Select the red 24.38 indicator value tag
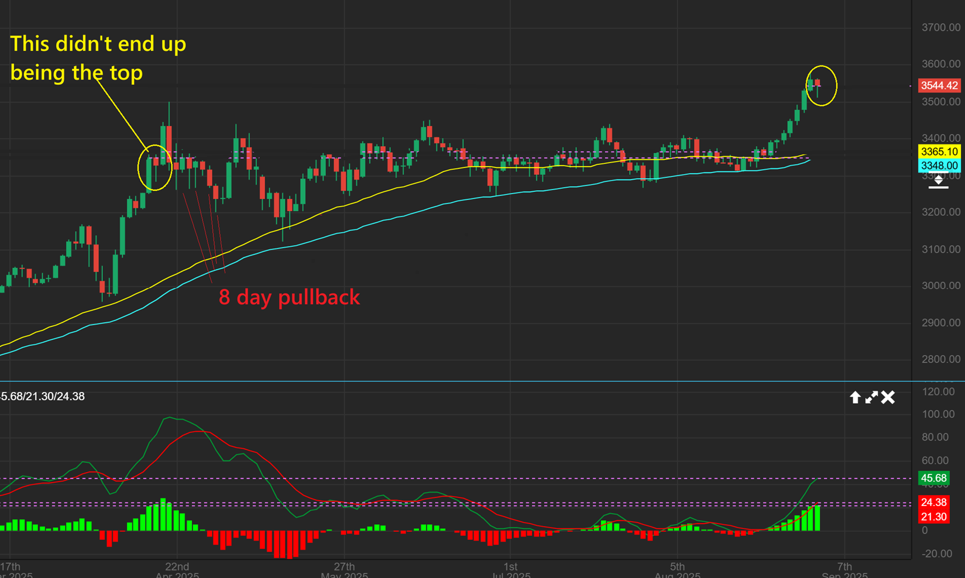Viewport: 965px width, 578px height. click(933, 503)
